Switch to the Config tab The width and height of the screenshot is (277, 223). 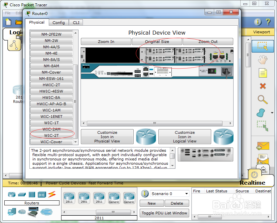coord(59,23)
